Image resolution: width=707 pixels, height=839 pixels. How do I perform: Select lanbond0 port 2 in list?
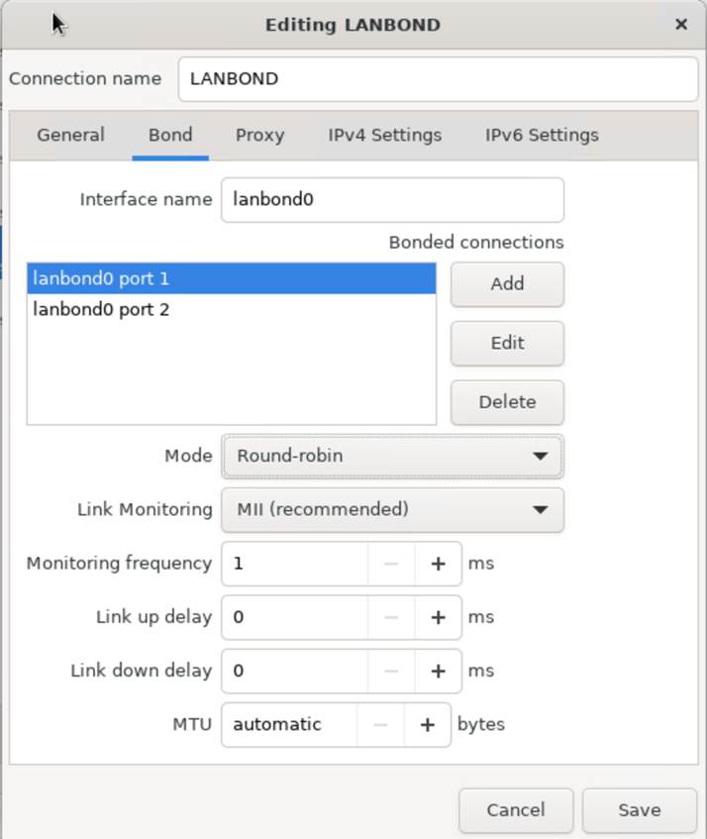click(232, 309)
